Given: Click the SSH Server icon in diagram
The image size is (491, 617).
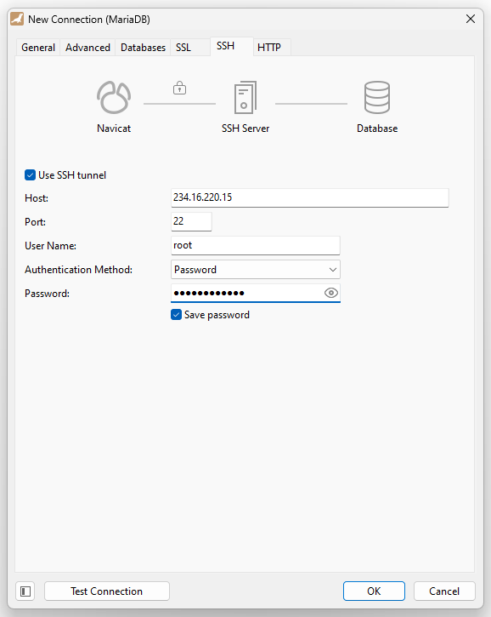Looking at the screenshot, I should click(245, 97).
